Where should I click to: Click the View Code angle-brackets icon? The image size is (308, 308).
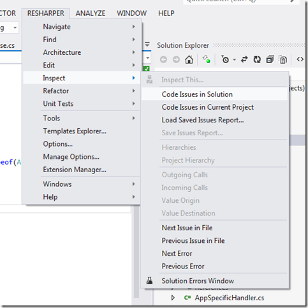pos(300,59)
